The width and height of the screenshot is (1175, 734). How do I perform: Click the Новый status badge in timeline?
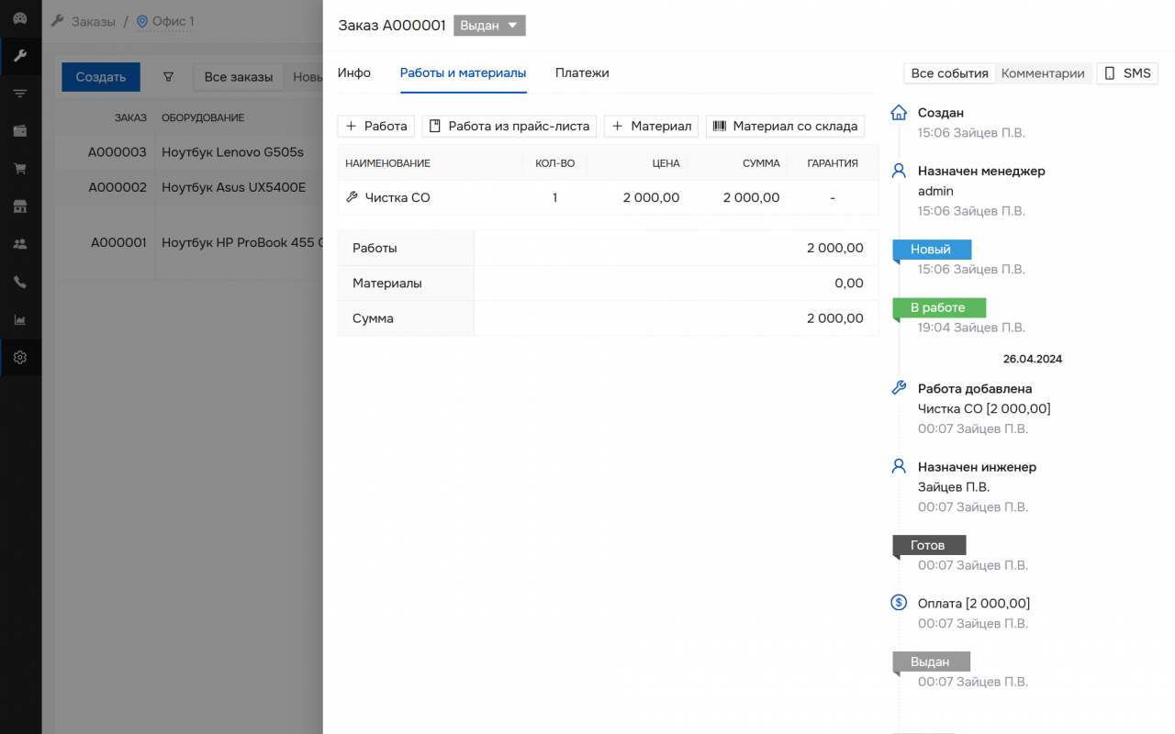click(x=932, y=250)
